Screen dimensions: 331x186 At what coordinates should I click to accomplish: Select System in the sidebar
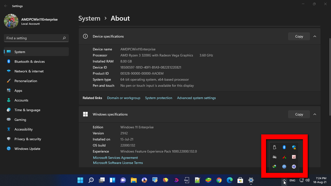pos(36,52)
